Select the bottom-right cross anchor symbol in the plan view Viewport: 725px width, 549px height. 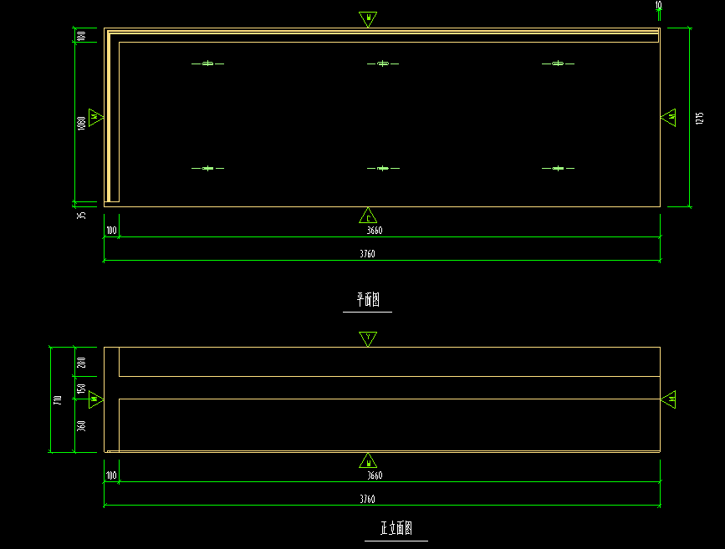pyautogui.click(x=558, y=168)
